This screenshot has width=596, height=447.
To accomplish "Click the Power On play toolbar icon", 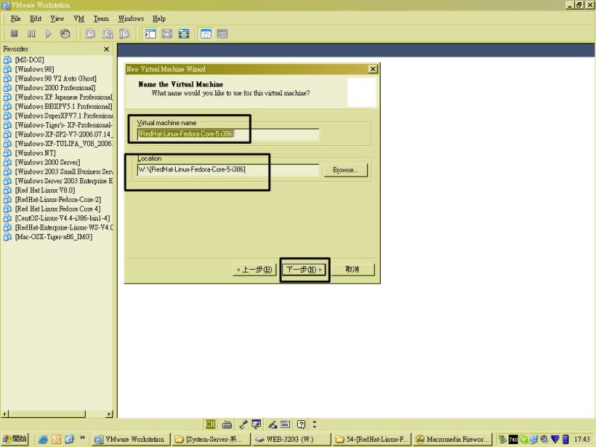I will (48, 34).
